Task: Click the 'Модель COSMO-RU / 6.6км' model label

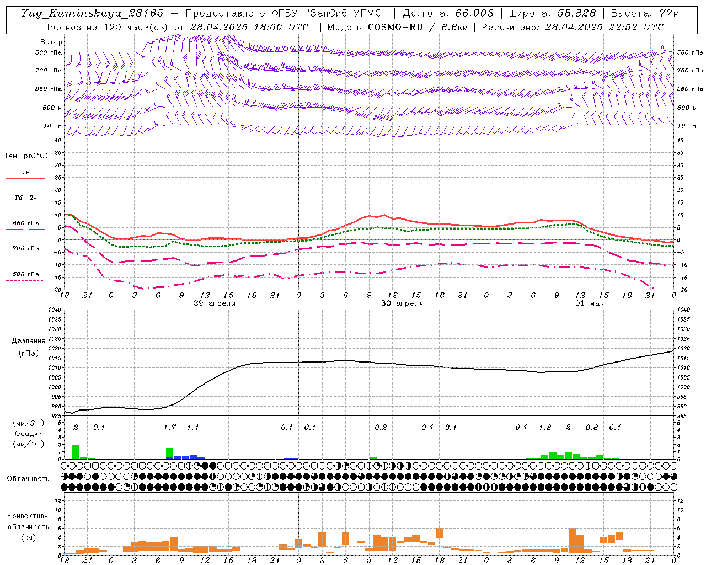Action: 397,27
